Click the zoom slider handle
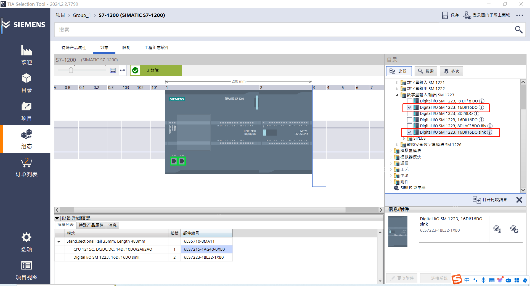 pyautogui.click(x=71, y=70)
